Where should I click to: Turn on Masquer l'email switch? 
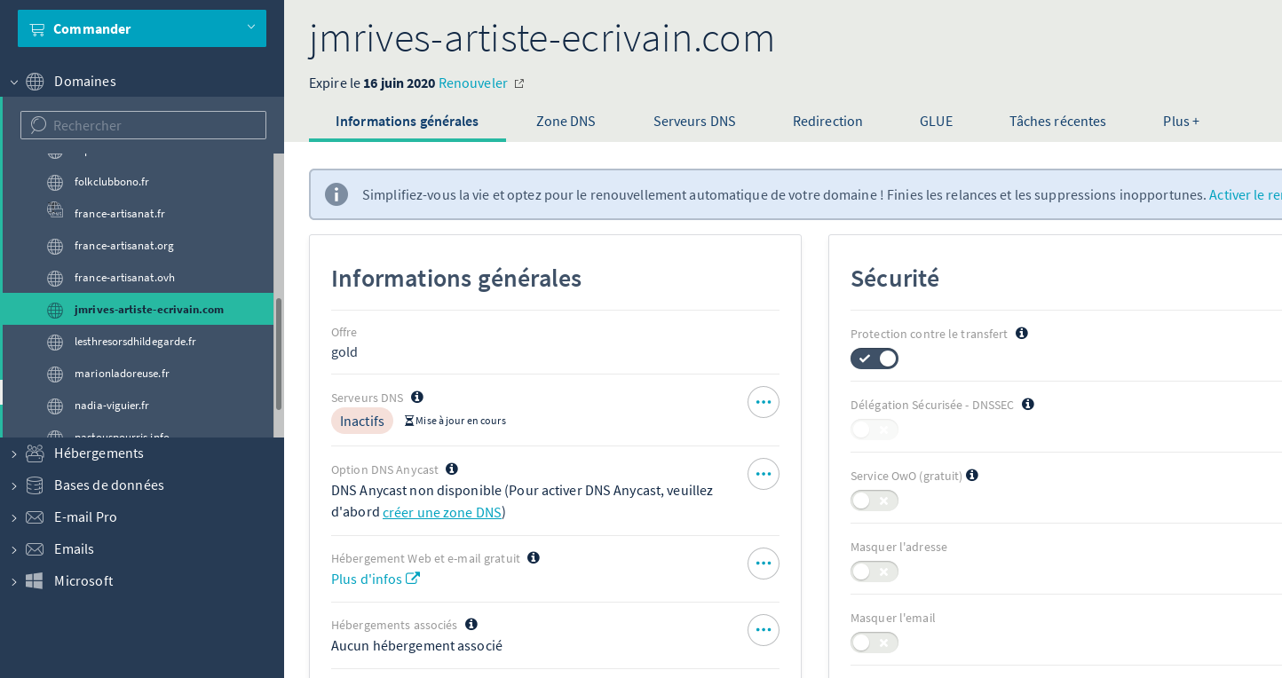click(874, 643)
